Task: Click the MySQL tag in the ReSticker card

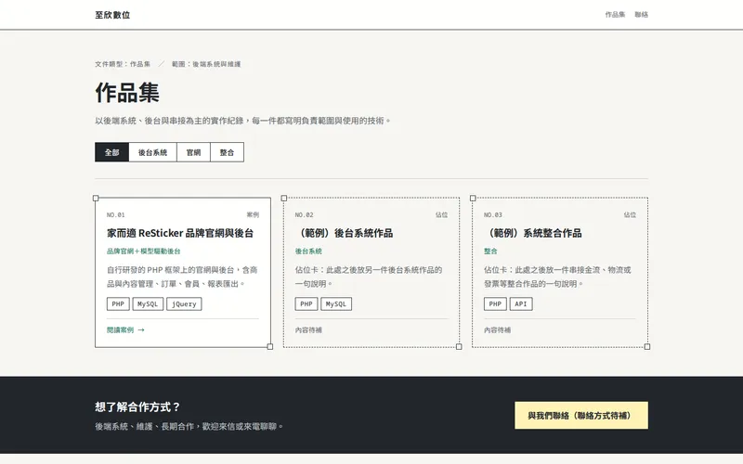Action: click(x=148, y=304)
